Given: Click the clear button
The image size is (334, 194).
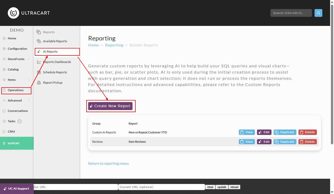Looking at the screenshot, I should pyautogui.click(x=210, y=187).
